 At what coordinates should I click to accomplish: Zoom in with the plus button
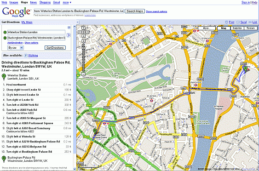(83, 41)
